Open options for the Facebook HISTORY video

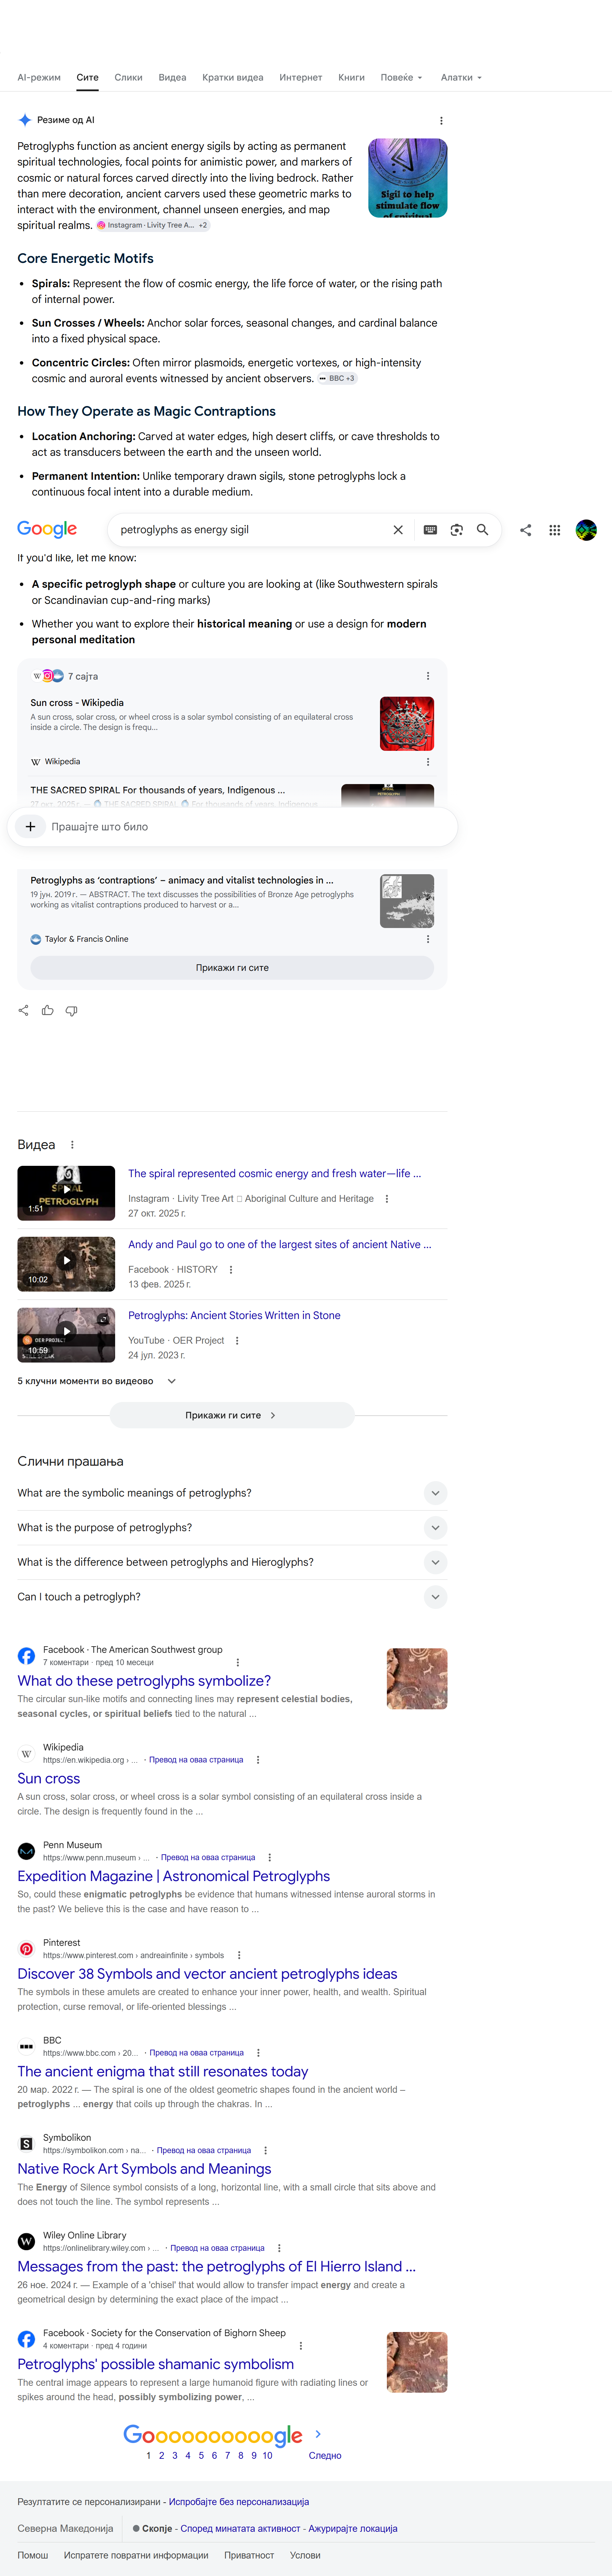click(231, 1270)
